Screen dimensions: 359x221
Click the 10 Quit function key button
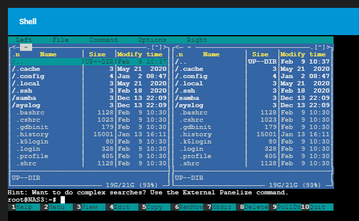click(317, 207)
